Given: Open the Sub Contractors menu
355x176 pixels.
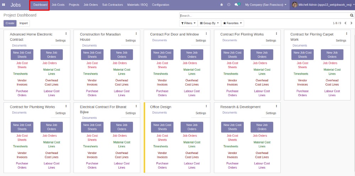Looking at the screenshot, I should 112,5.
